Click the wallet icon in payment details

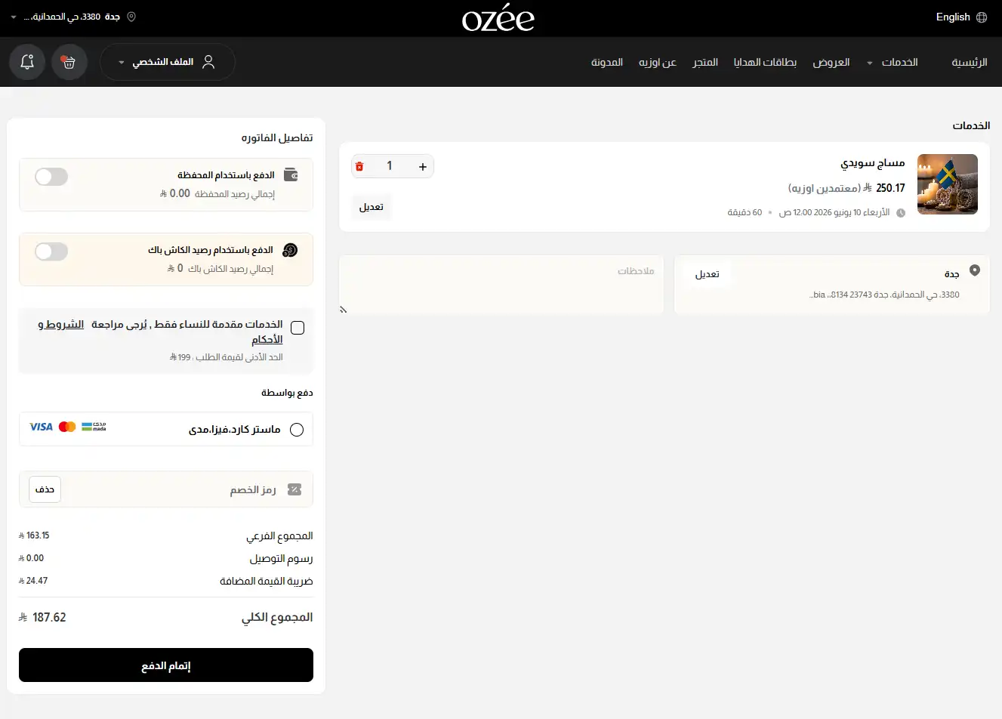pyautogui.click(x=291, y=175)
